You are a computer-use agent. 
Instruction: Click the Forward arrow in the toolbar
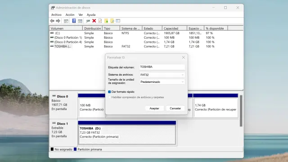58,21
